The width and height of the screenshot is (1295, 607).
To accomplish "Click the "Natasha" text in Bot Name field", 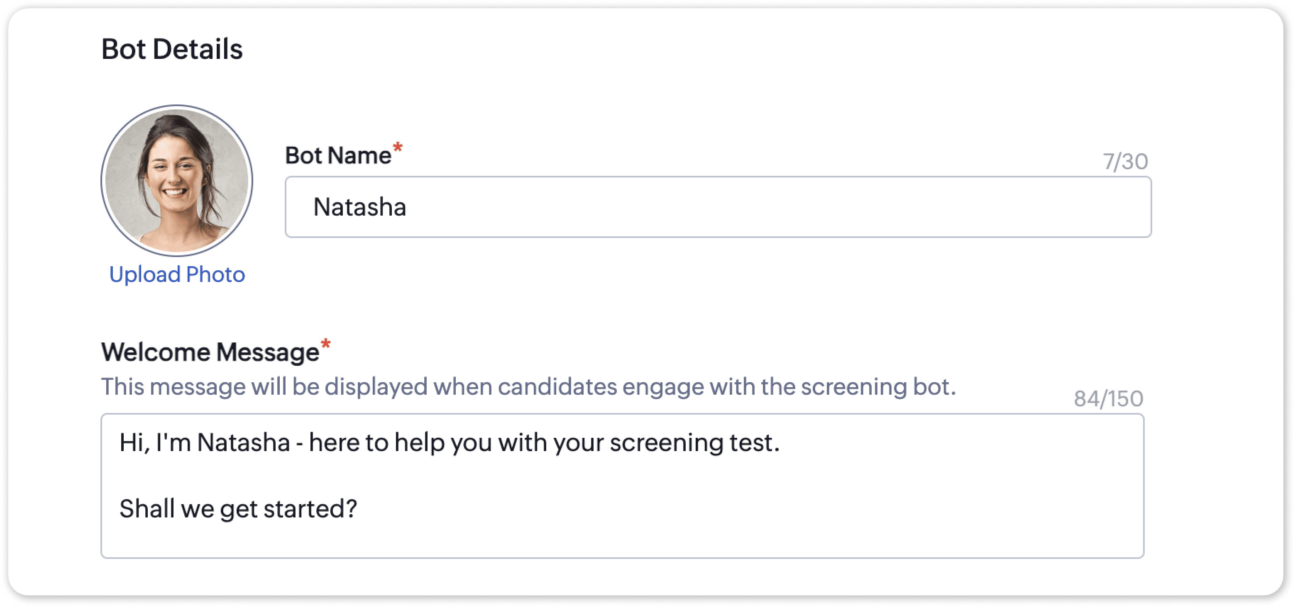I will [x=359, y=207].
